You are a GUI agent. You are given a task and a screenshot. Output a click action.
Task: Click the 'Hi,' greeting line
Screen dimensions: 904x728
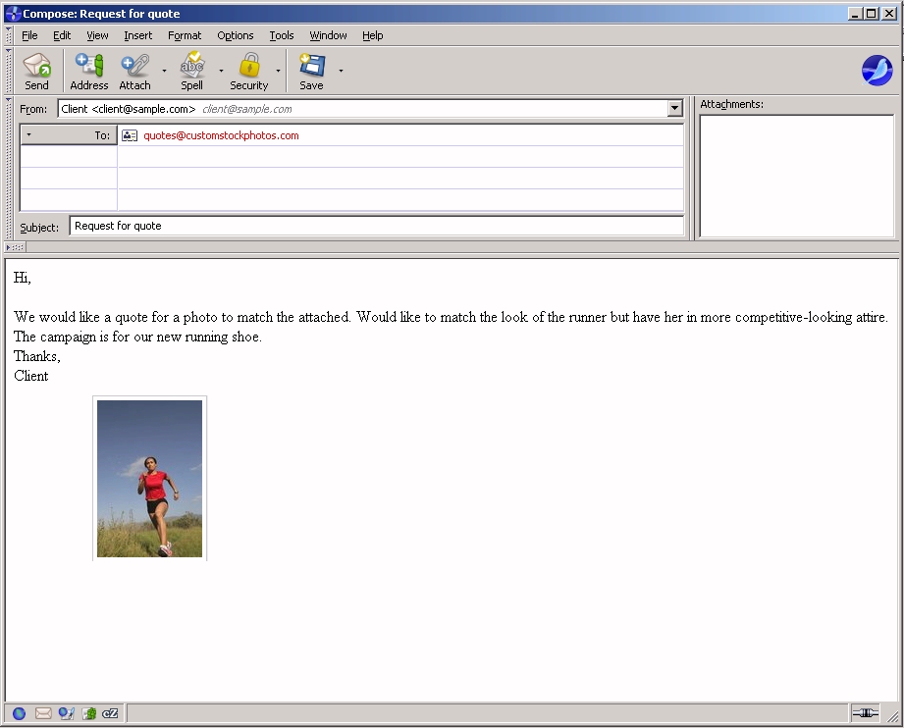[23, 278]
